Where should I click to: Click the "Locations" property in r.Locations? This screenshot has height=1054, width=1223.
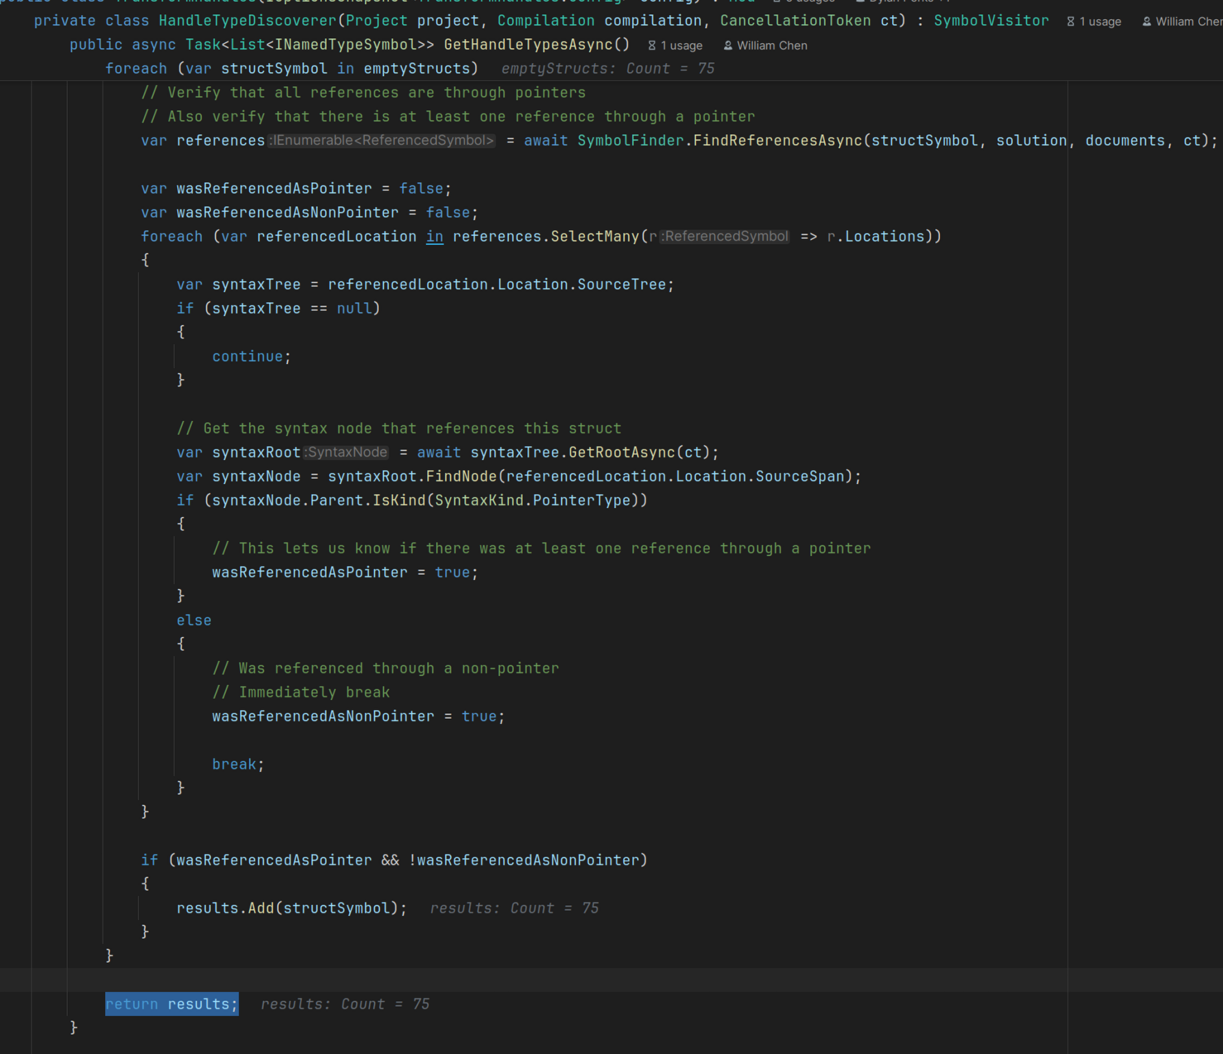(884, 237)
